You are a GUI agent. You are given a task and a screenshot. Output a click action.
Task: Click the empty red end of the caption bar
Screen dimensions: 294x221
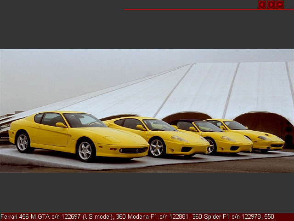(285, 217)
